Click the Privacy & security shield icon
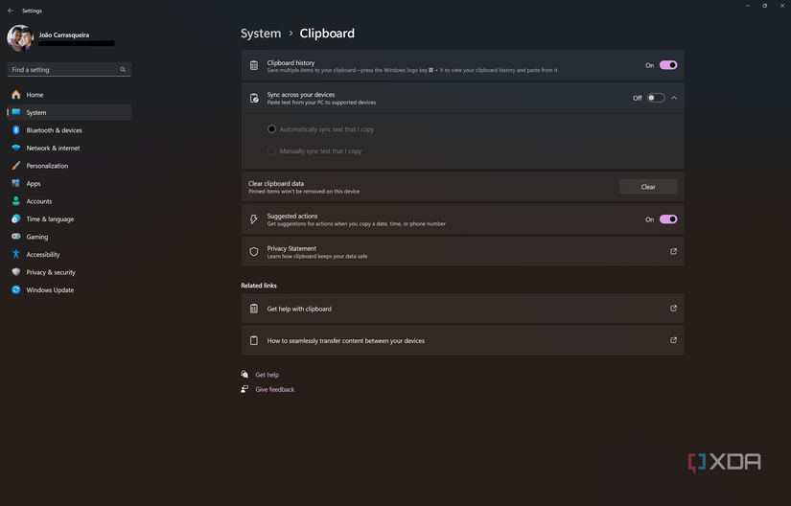 tap(16, 272)
